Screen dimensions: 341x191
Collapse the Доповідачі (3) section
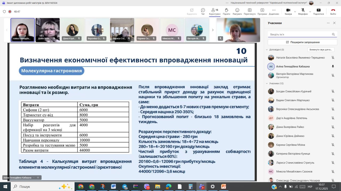[x=267, y=50]
